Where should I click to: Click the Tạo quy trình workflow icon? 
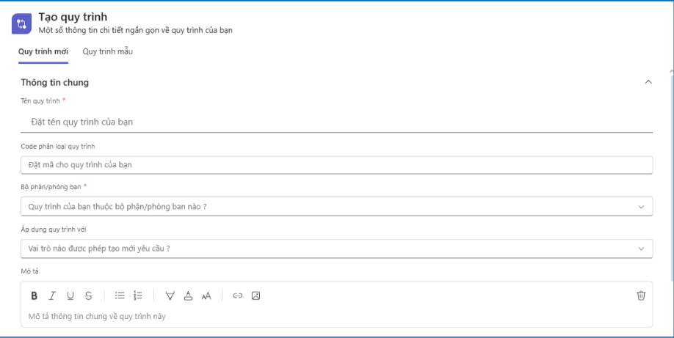coord(21,23)
